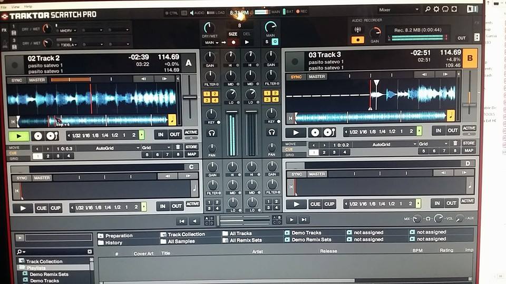This screenshot has height=284, width=506.
Task: Open Deck A Grid type dropdown
Action: tap(156, 147)
